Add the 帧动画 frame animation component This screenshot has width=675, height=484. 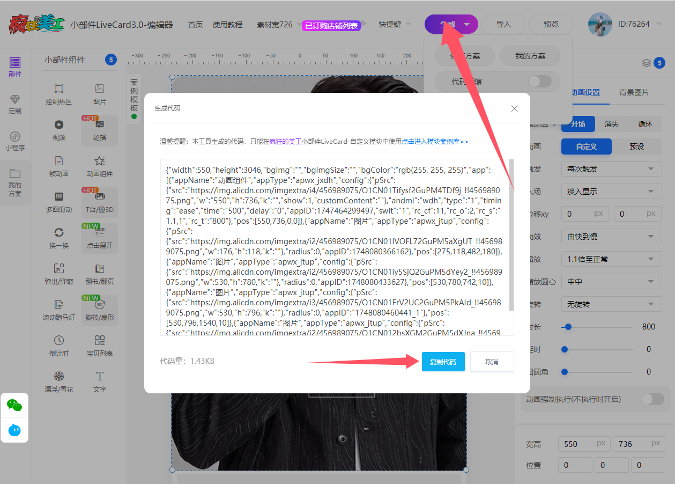pyautogui.click(x=59, y=166)
